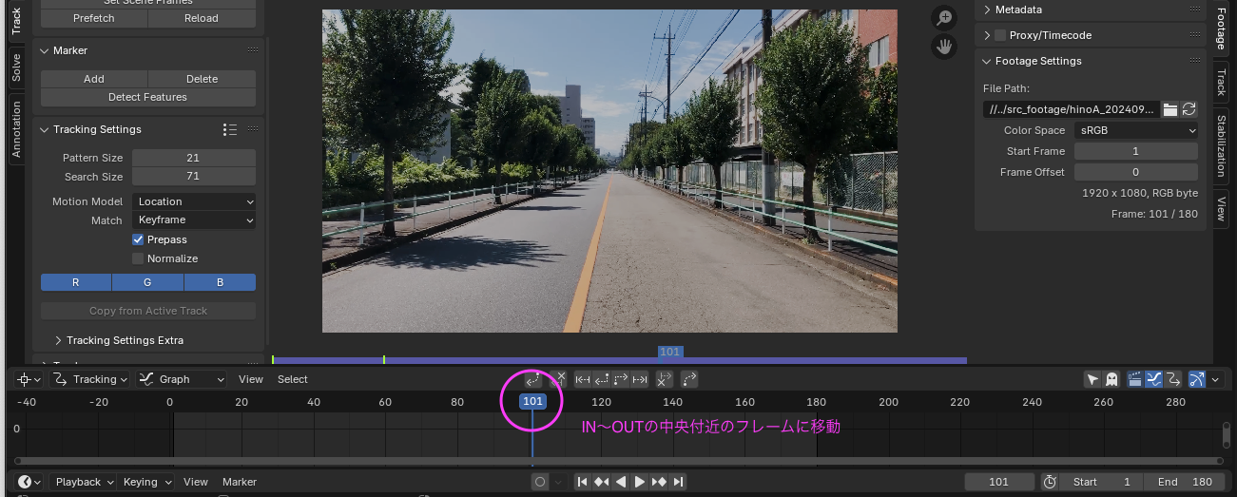Play the animation in reverse
The height and width of the screenshot is (497, 1237).
[621, 482]
